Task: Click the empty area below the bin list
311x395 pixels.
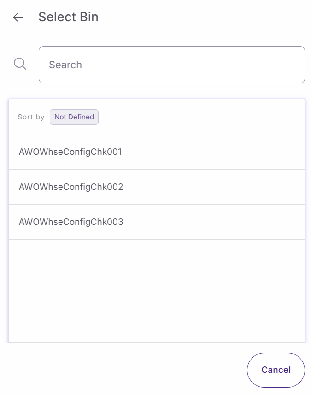Action: [157, 290]
